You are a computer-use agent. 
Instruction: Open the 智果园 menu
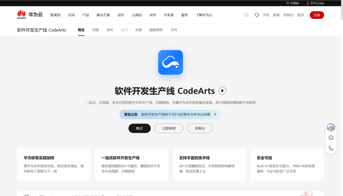pos(55,15)
